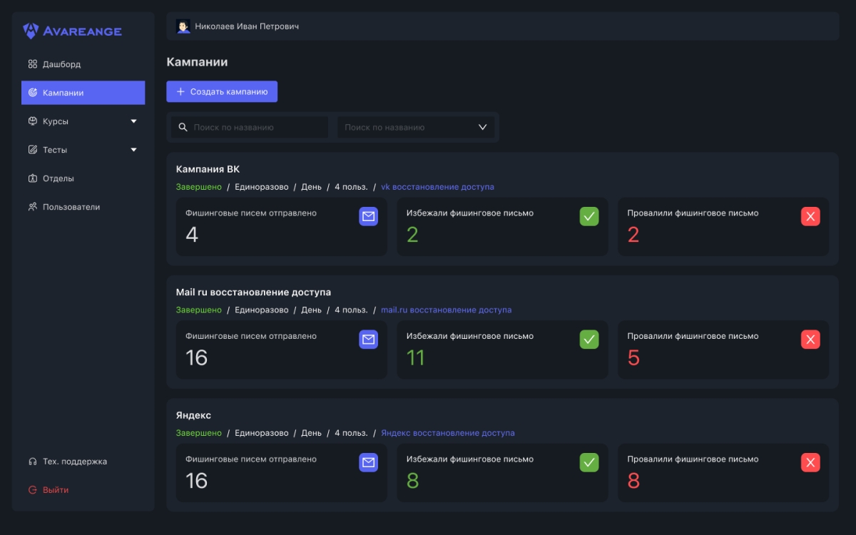Click the user avatar of Николаев Иван Петрович
This screenshot has width=856, height=535.
click(183, 26)
